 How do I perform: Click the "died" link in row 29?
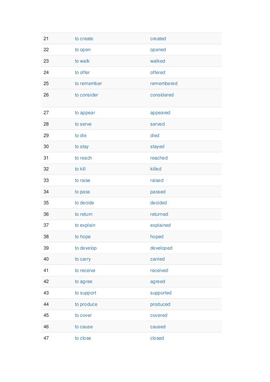[x=154, y=135]
